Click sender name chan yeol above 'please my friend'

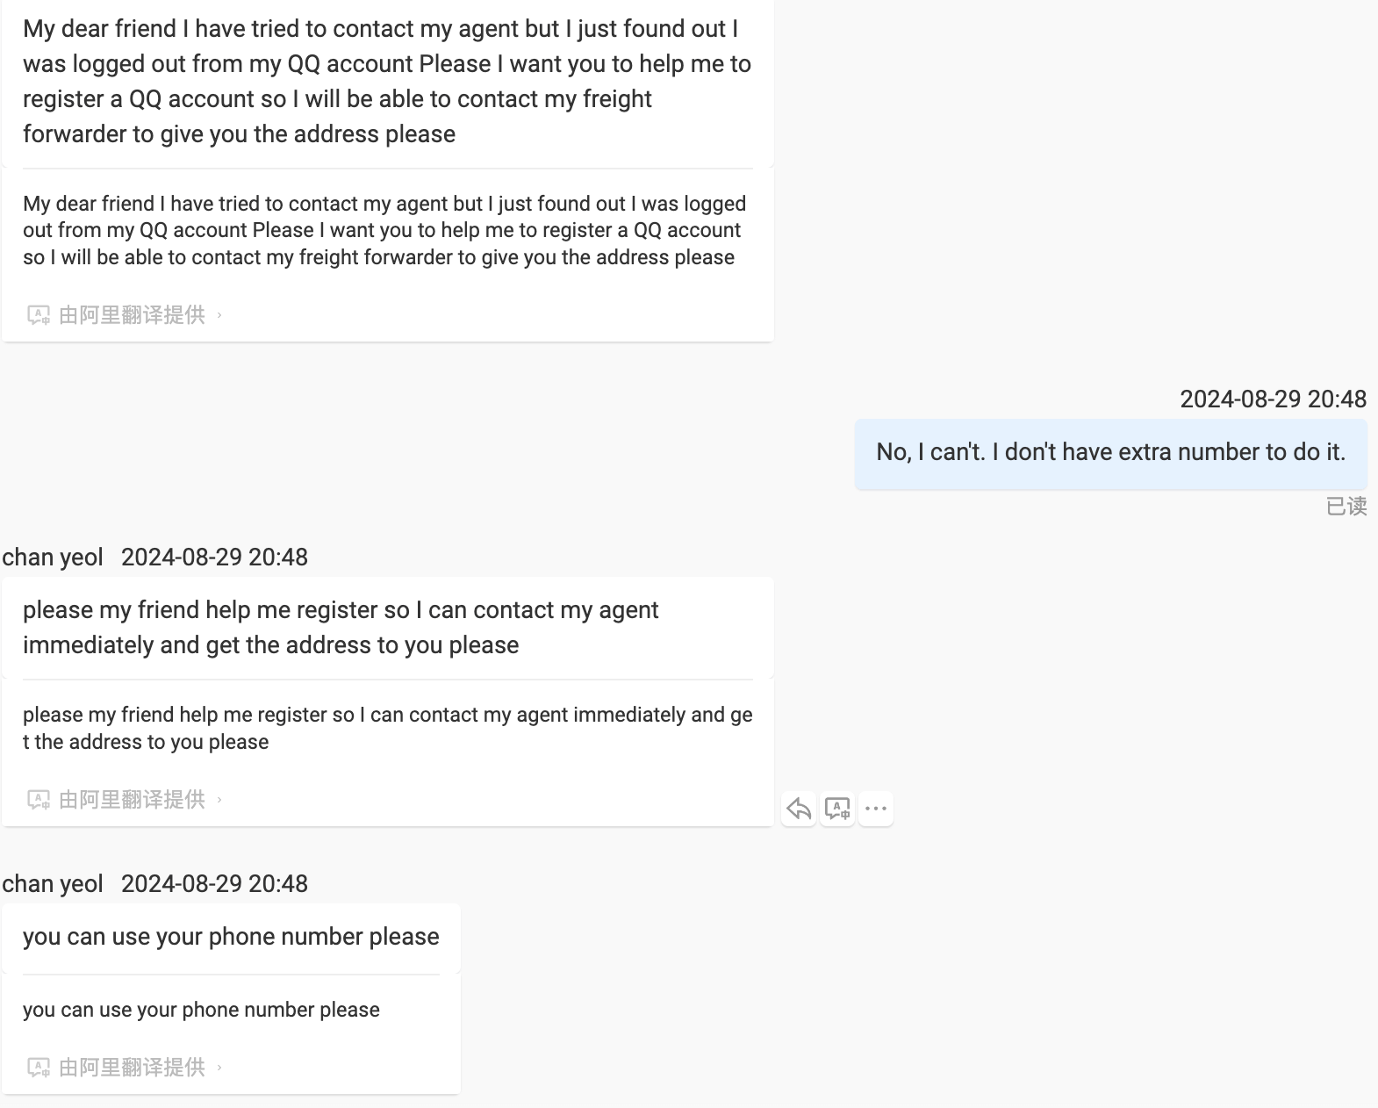click(53, 558)
